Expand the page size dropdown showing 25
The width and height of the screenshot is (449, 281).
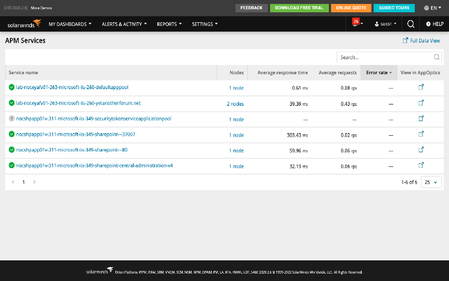coord(431,182)
